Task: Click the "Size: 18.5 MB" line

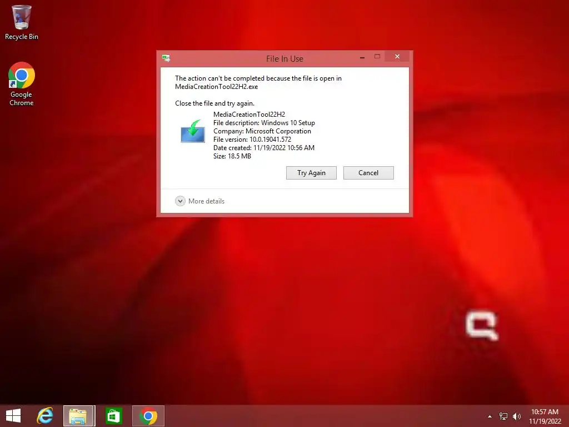Action: [x=232, y=156]
